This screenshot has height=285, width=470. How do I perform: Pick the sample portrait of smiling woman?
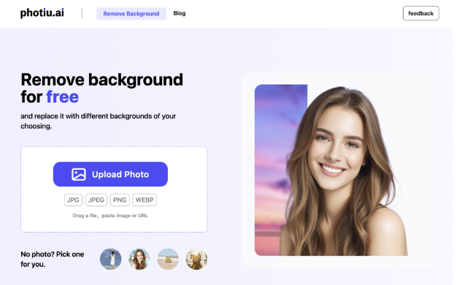139,259
